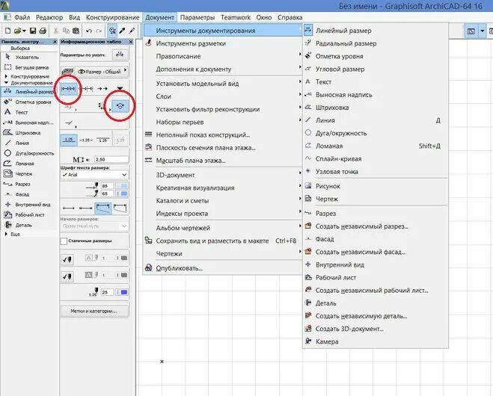493x396 pixels.
Task: Click the Undo arrow icon
Action: pos(89,31)
